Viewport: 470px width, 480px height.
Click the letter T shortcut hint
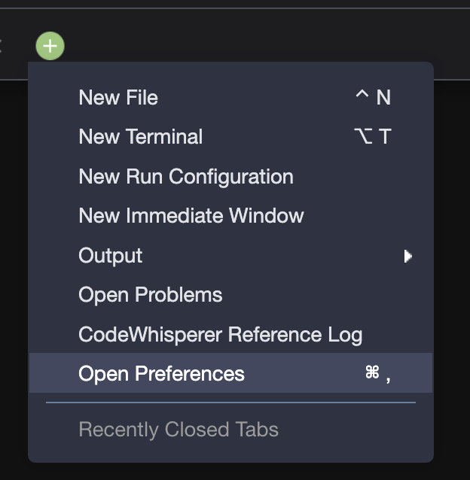pos(385,136)
